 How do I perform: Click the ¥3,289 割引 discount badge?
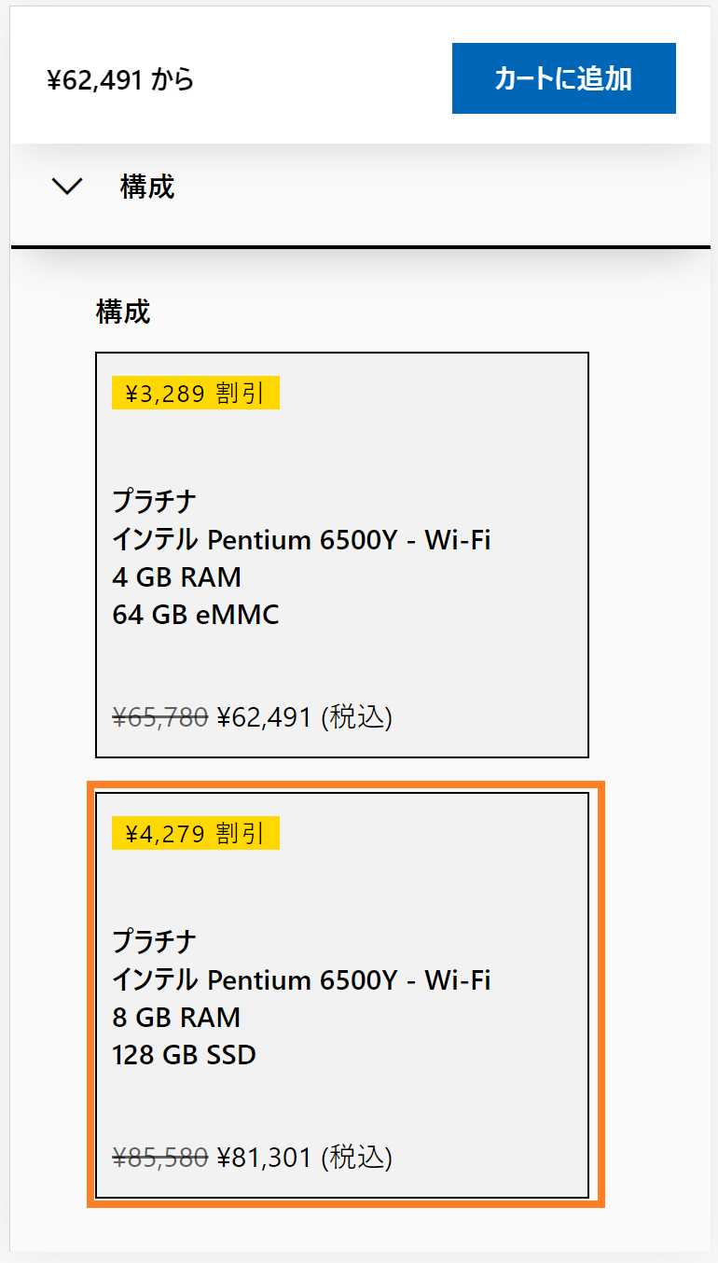point(195,394)
